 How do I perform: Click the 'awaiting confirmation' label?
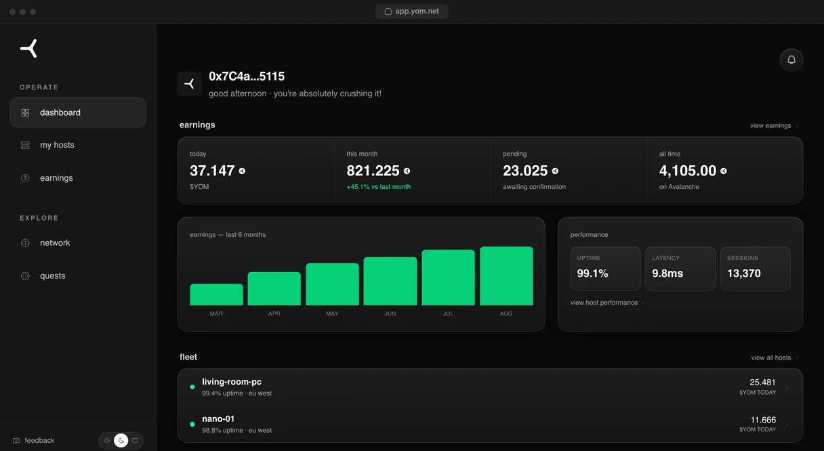534,187
